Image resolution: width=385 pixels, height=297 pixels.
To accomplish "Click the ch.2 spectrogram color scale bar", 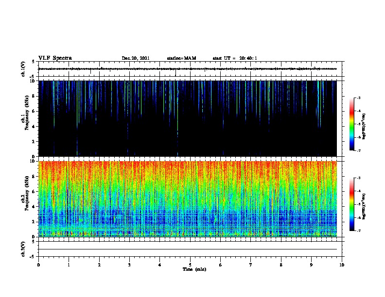I will 352,204.
